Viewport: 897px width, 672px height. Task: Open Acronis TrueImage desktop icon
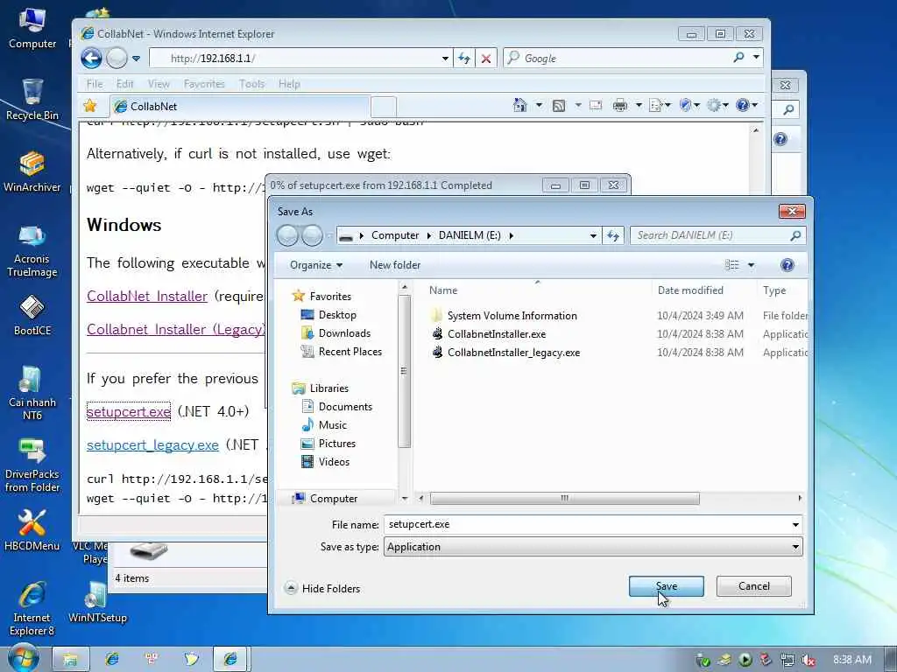tap(32, 251)
